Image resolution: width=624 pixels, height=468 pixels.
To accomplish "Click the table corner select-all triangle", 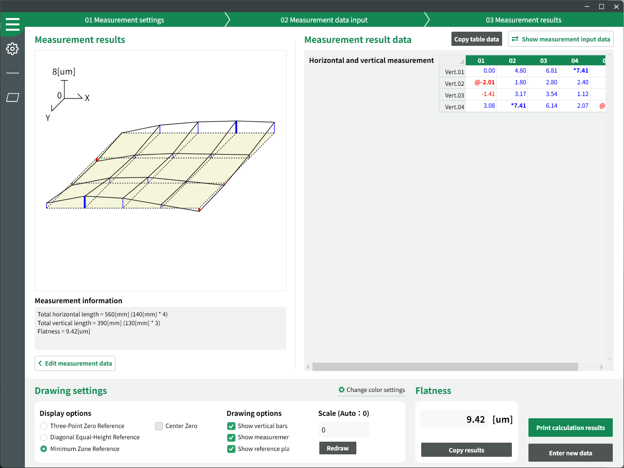I will point(461,61).
